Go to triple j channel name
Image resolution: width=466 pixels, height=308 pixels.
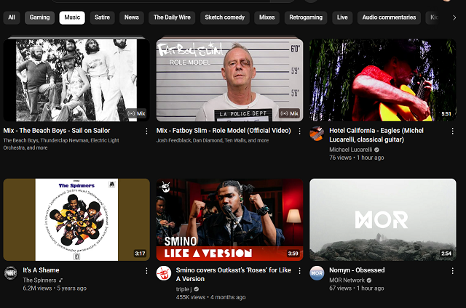(183, 289)
